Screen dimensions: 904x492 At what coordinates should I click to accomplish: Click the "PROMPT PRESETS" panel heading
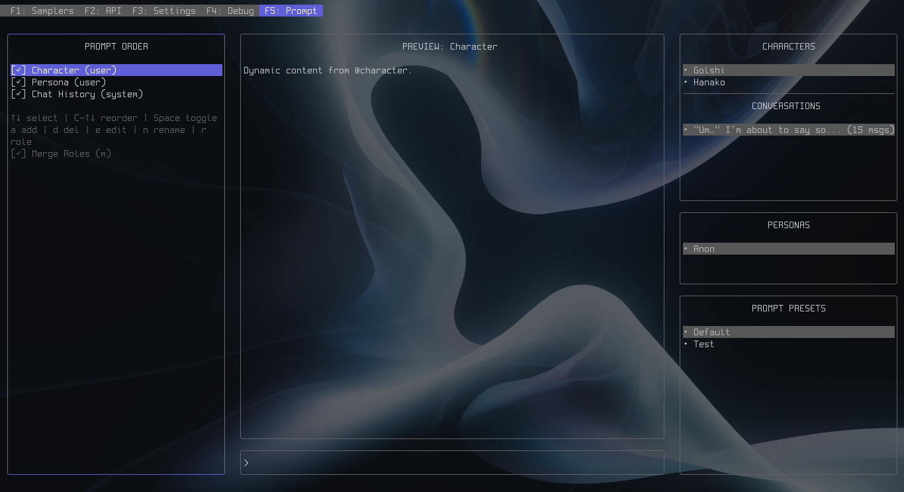click(789, 308)
